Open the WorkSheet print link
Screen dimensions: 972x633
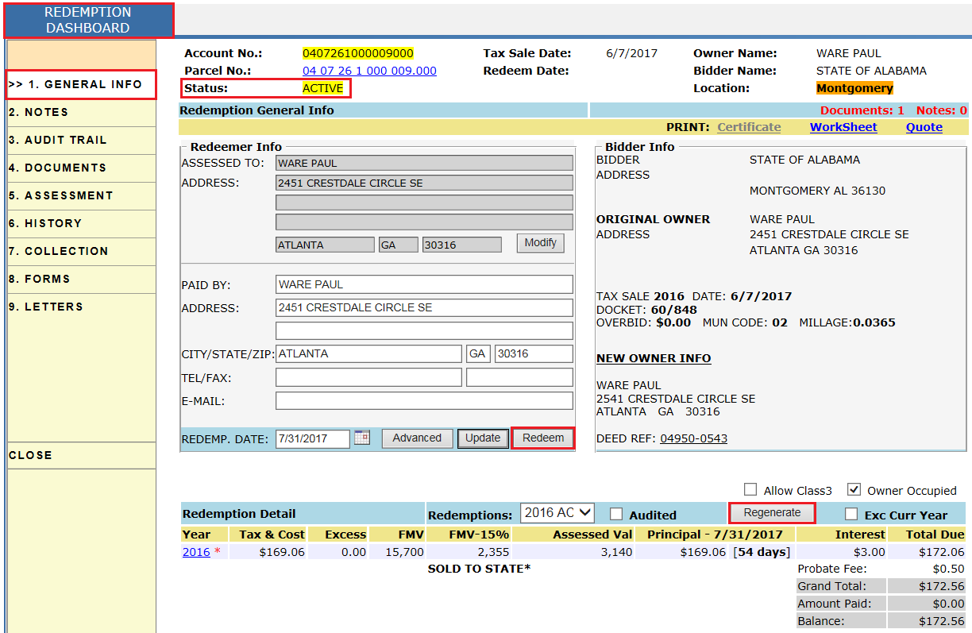[843, 127]
